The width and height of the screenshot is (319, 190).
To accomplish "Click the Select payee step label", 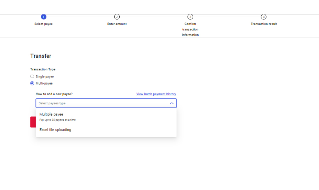I will [44, 24].
